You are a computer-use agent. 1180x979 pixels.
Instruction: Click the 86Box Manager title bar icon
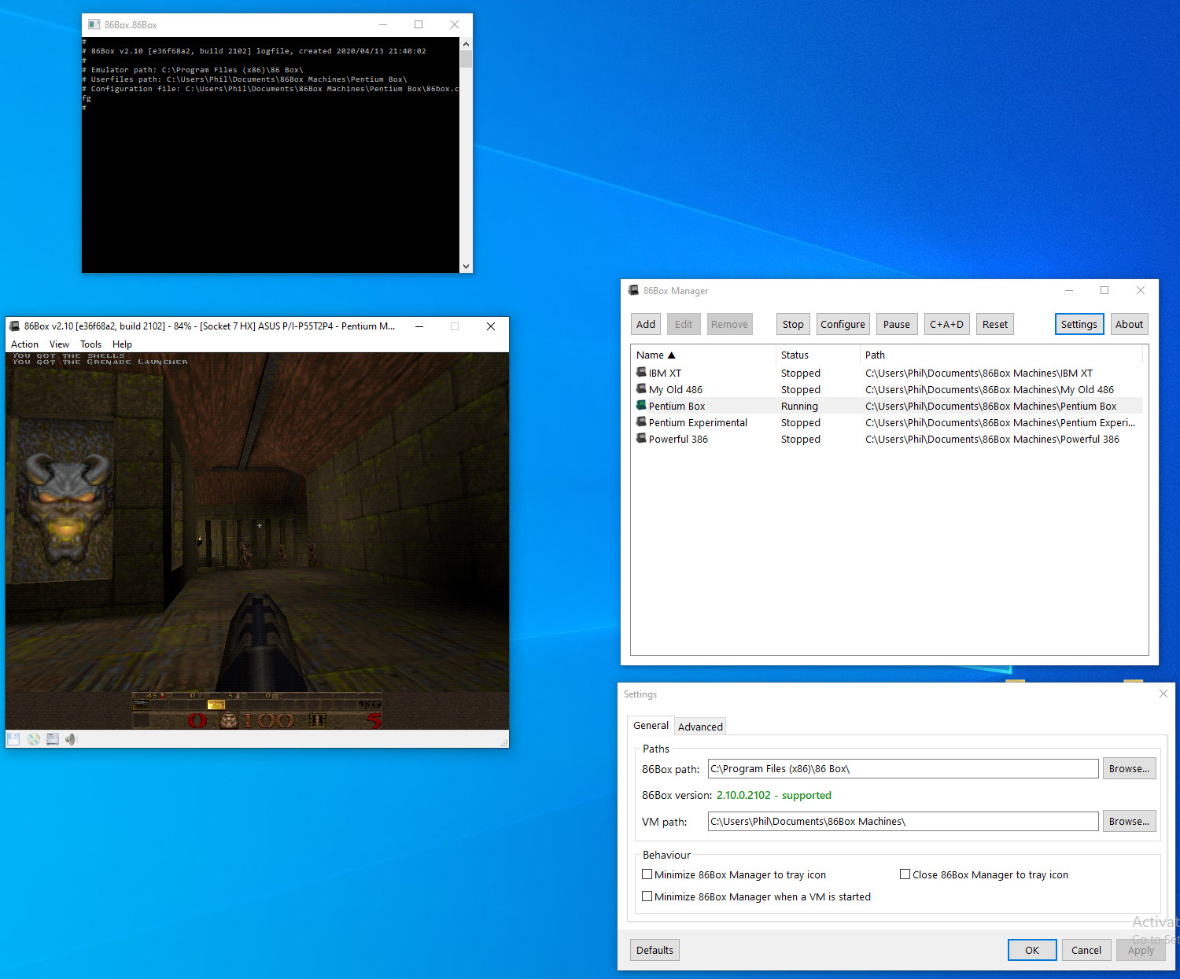(x=633, y=290)
